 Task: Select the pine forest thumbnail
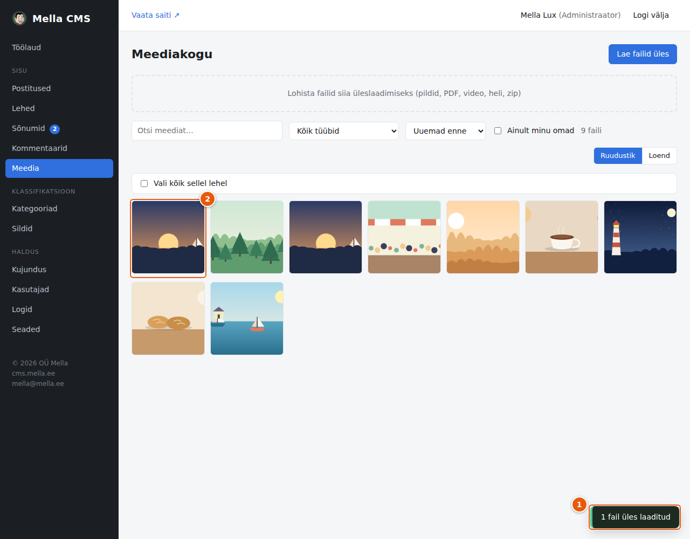pos(247,237)
